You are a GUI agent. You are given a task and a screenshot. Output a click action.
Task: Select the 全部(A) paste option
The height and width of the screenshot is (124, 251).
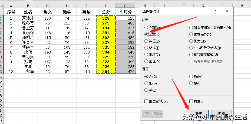(x=146, y=28)
